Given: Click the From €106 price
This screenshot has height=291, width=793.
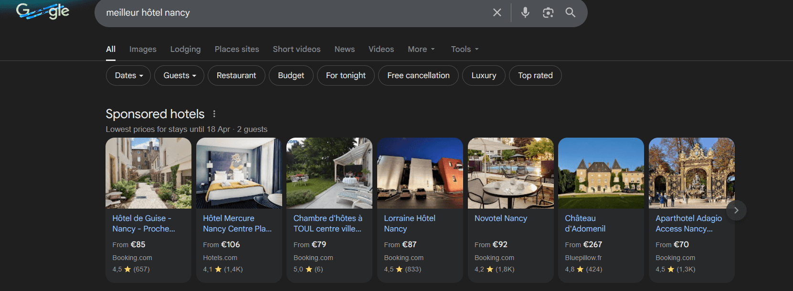Looking at the screenshot, I should pyautogui.click(x=222, y=244).
